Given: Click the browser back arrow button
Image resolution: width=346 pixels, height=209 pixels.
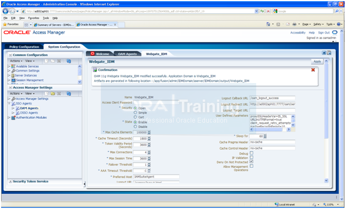Looking at the screenshot, I should click(x=6, y=11).
